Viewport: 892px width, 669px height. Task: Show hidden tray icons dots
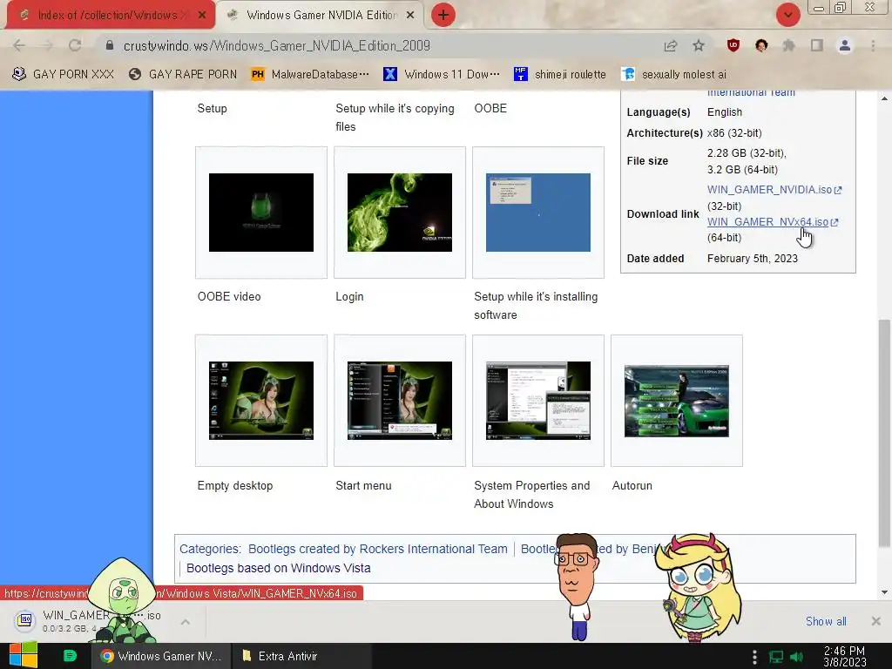pyautogui.click(x=755, y=657)
